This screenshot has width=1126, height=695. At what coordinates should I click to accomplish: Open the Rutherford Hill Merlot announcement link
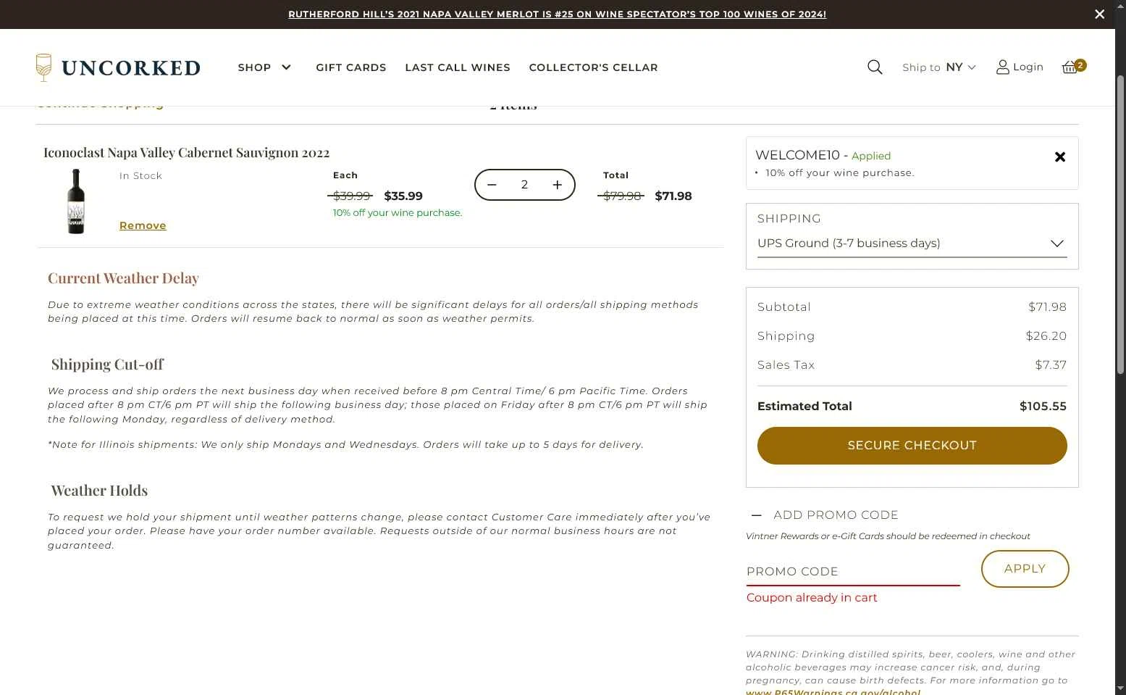coord(557,14)
